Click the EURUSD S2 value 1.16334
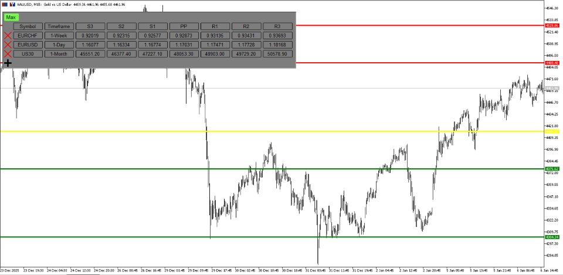563x275 pixels. (122, 45)
